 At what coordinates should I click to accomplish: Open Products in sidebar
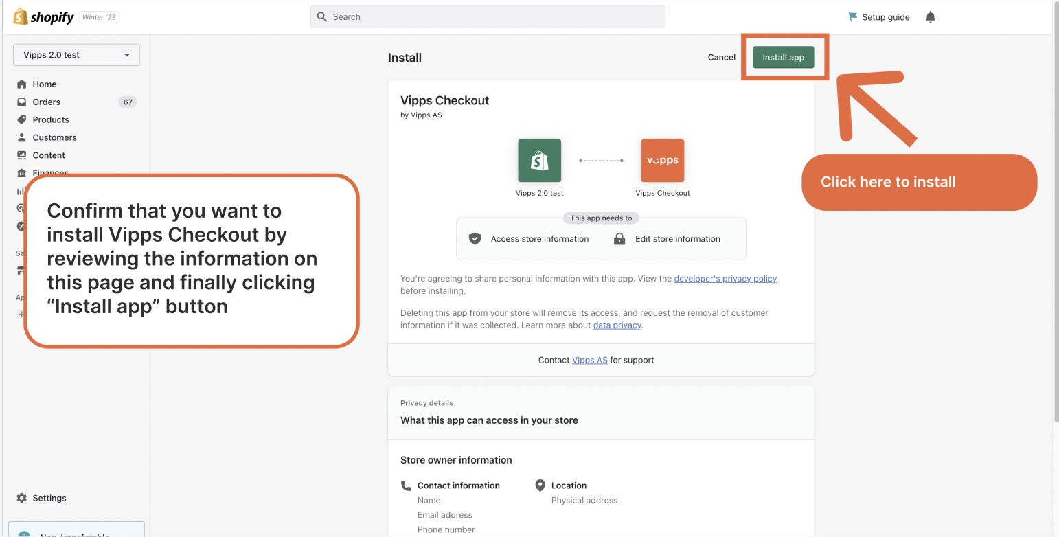pos(51,119)
